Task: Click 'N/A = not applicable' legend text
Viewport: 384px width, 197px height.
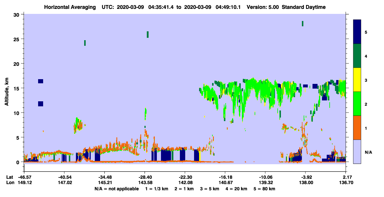Action: click(x=116, y=189)
